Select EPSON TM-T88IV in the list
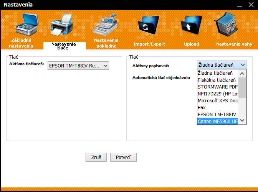The width and height of the screenshot is (258, 192). (x=217, y=115)
